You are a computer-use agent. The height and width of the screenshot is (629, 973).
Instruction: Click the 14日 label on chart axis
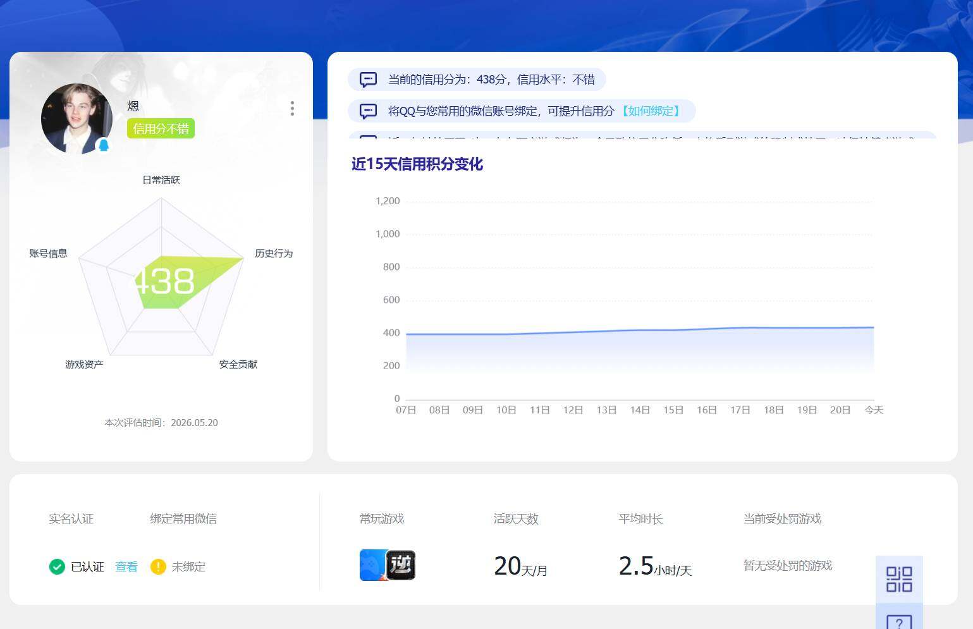(x=640, y=410)
